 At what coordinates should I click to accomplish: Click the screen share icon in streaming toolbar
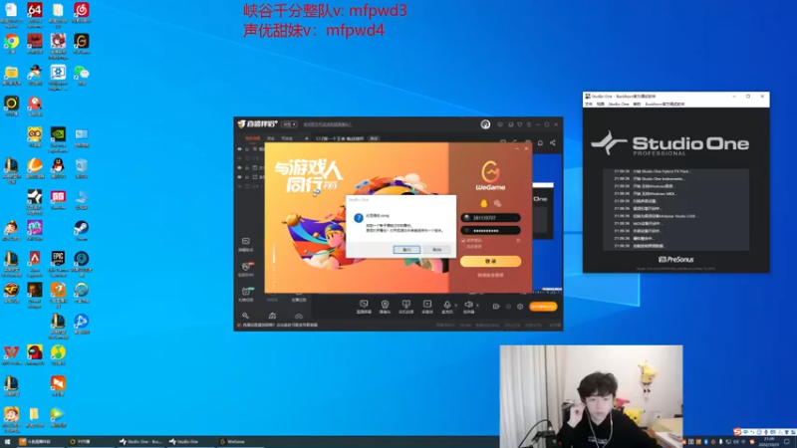405,305
